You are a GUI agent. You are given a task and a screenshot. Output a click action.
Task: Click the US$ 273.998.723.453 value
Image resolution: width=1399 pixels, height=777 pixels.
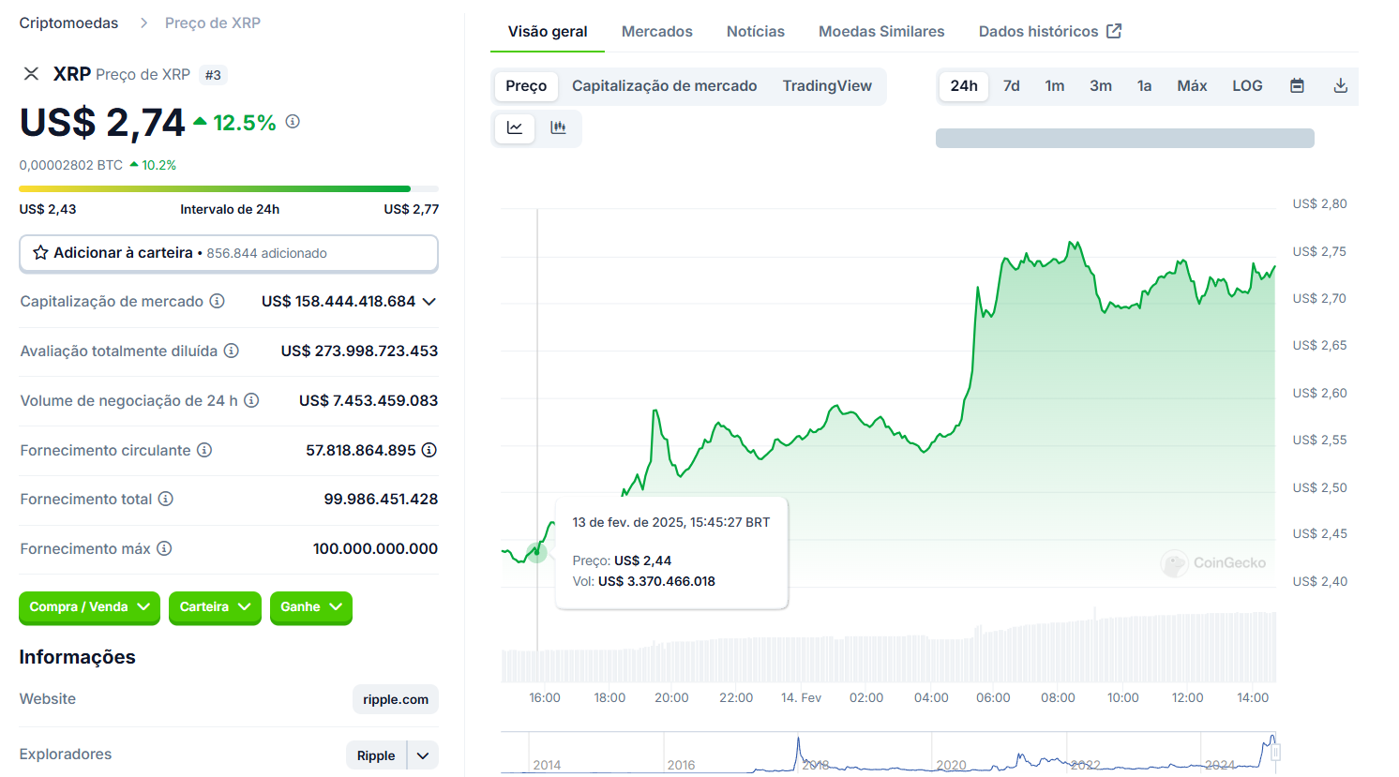point(360,351)
